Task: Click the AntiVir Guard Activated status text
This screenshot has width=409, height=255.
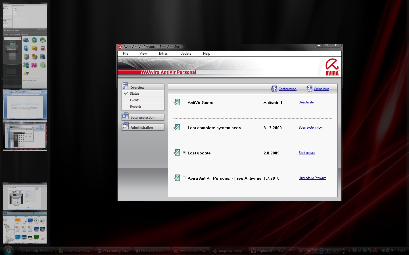Action: (x=273, y=103)
